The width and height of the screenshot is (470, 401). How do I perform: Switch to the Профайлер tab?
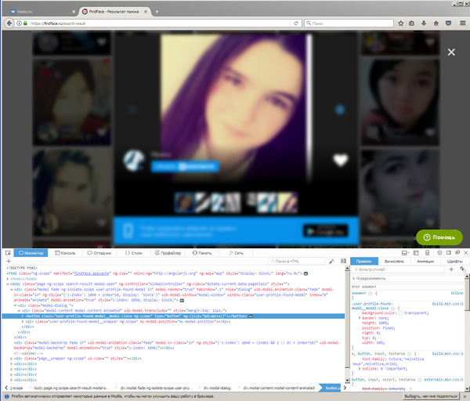coord(168,253)
